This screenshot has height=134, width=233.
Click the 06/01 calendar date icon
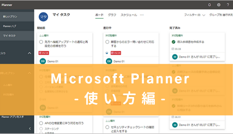173,117
